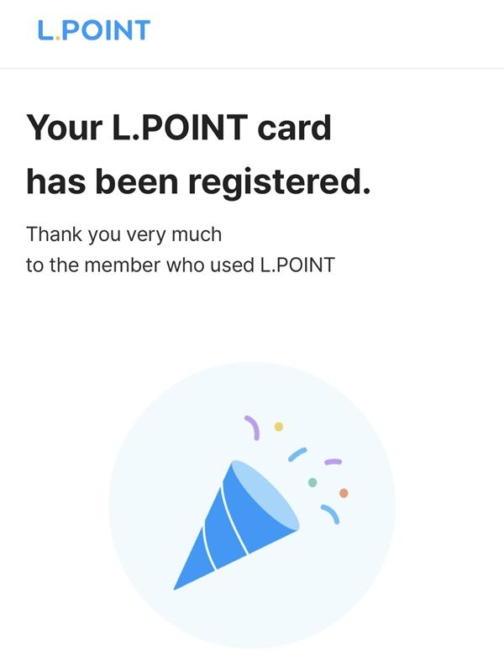Viewport: 504px width, 672px height.
Task: Click the orange confetti dot
Action: (344, 492)
